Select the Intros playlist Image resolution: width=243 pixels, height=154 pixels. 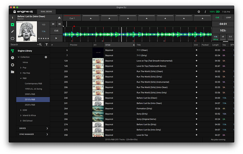[25, 62]
